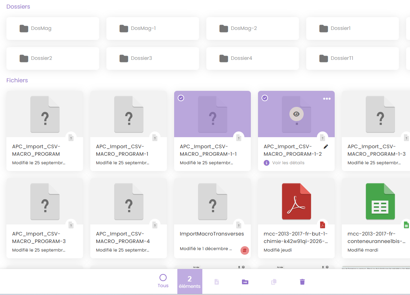The height and width of the screenshot is (295, 410).
Task: Click the 2 éléments selection counter
Action: (x=189, y=281)
